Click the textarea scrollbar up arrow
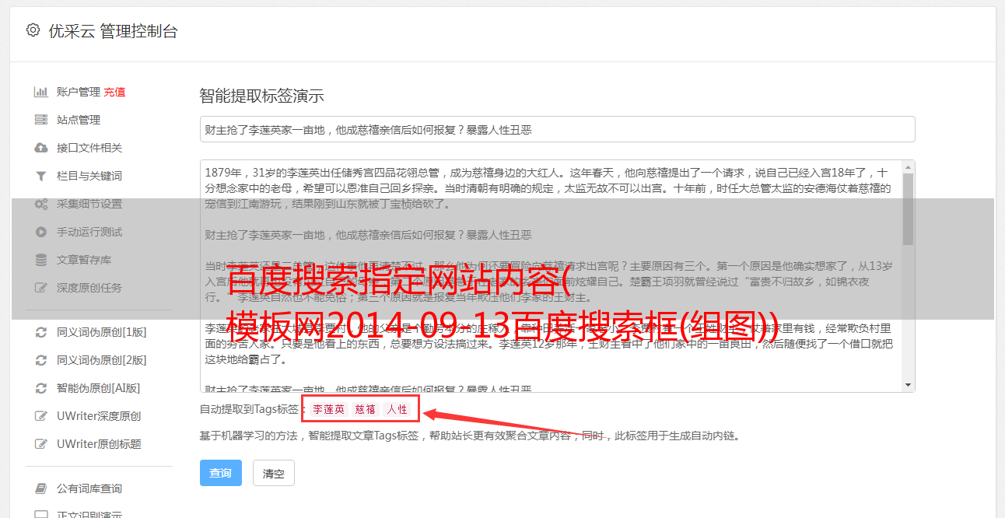Screen dimensions: 1005x518 click(x=908, y=167)
